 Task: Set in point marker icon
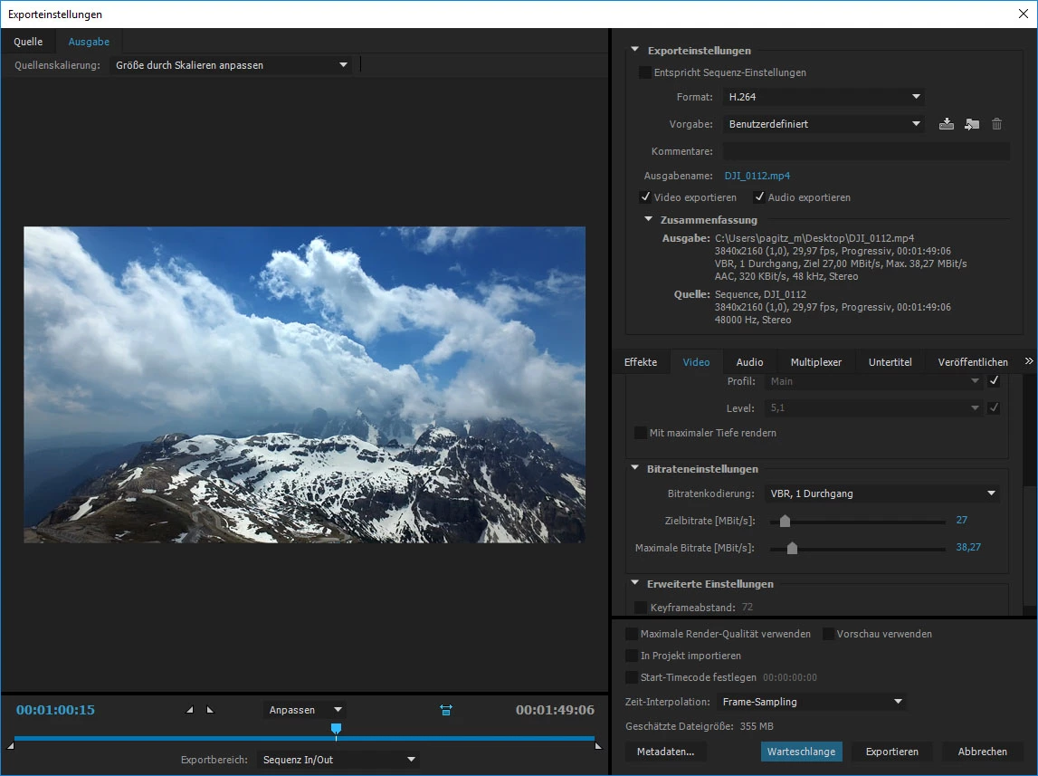click(x=190, y=710)
